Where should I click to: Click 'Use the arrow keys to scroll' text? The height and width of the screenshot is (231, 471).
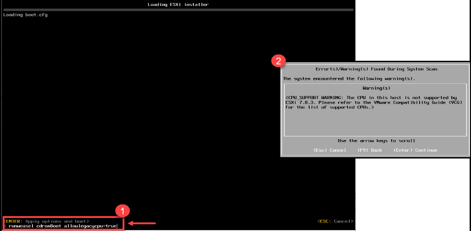(x=376, y=140)
